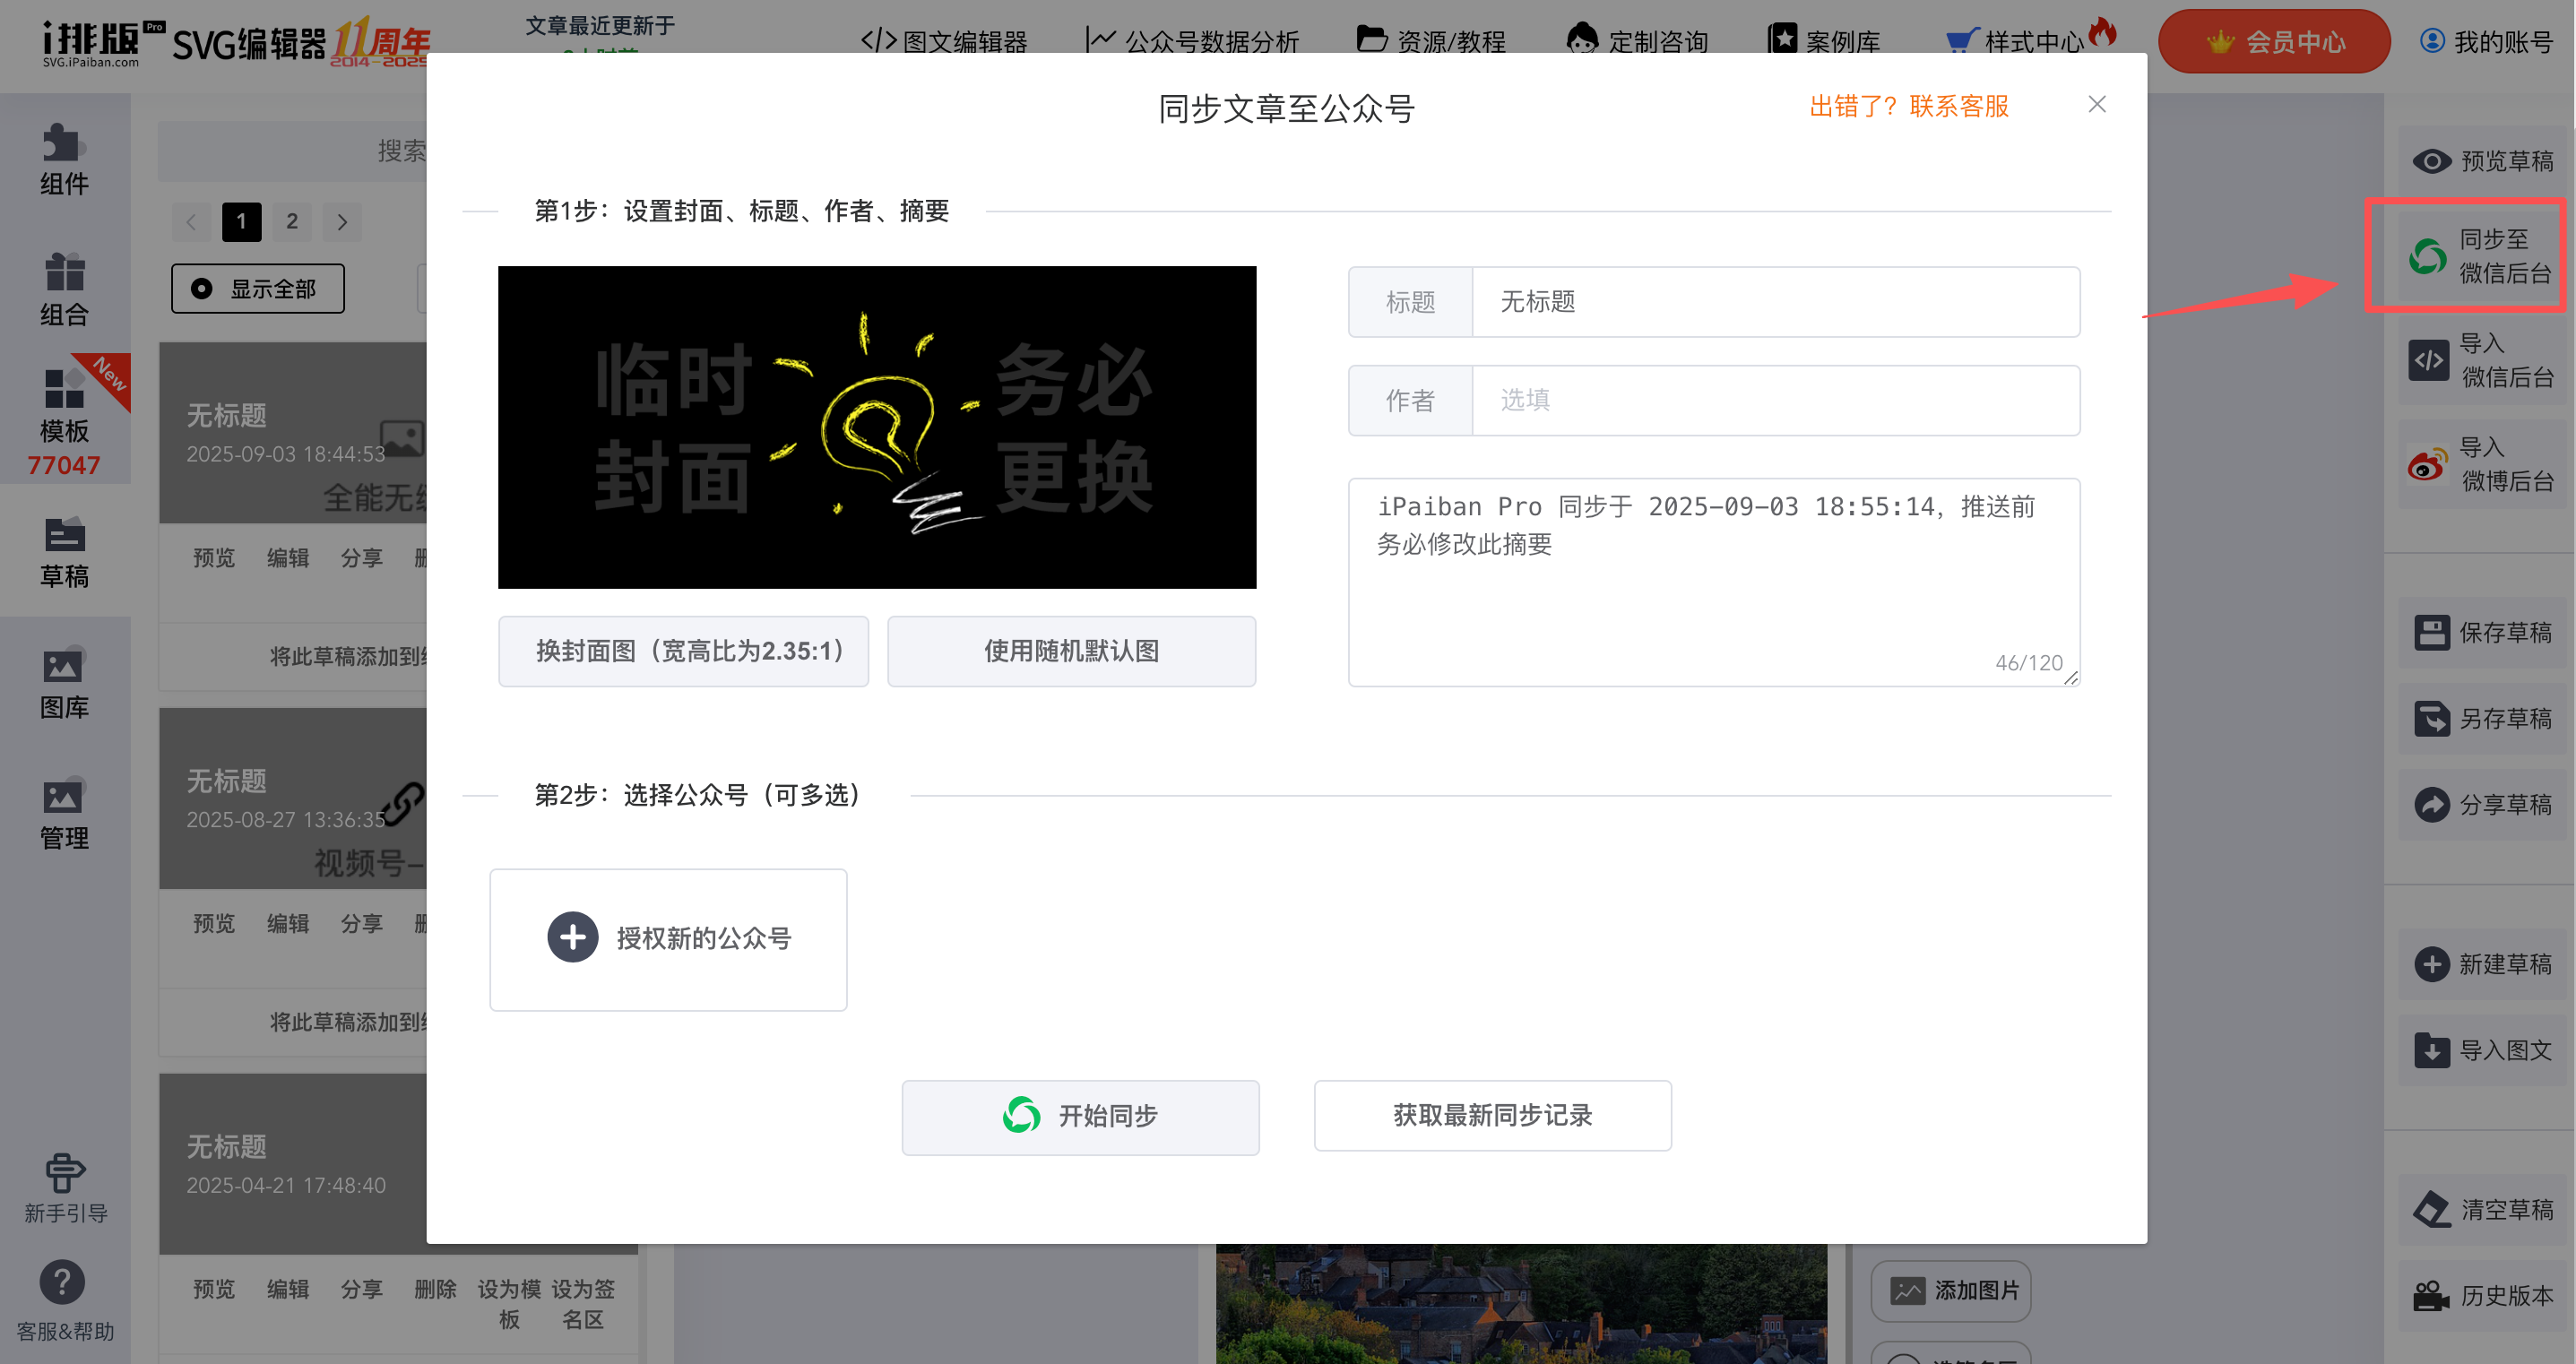The image size is (2576, 1364).
Task: Open the 图文编辑器 top menu item
Action: (x=944, y=41)
